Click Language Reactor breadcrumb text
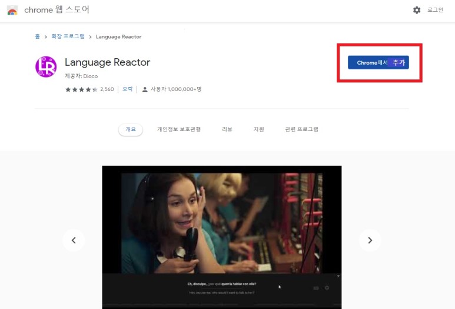 (118, 37)
